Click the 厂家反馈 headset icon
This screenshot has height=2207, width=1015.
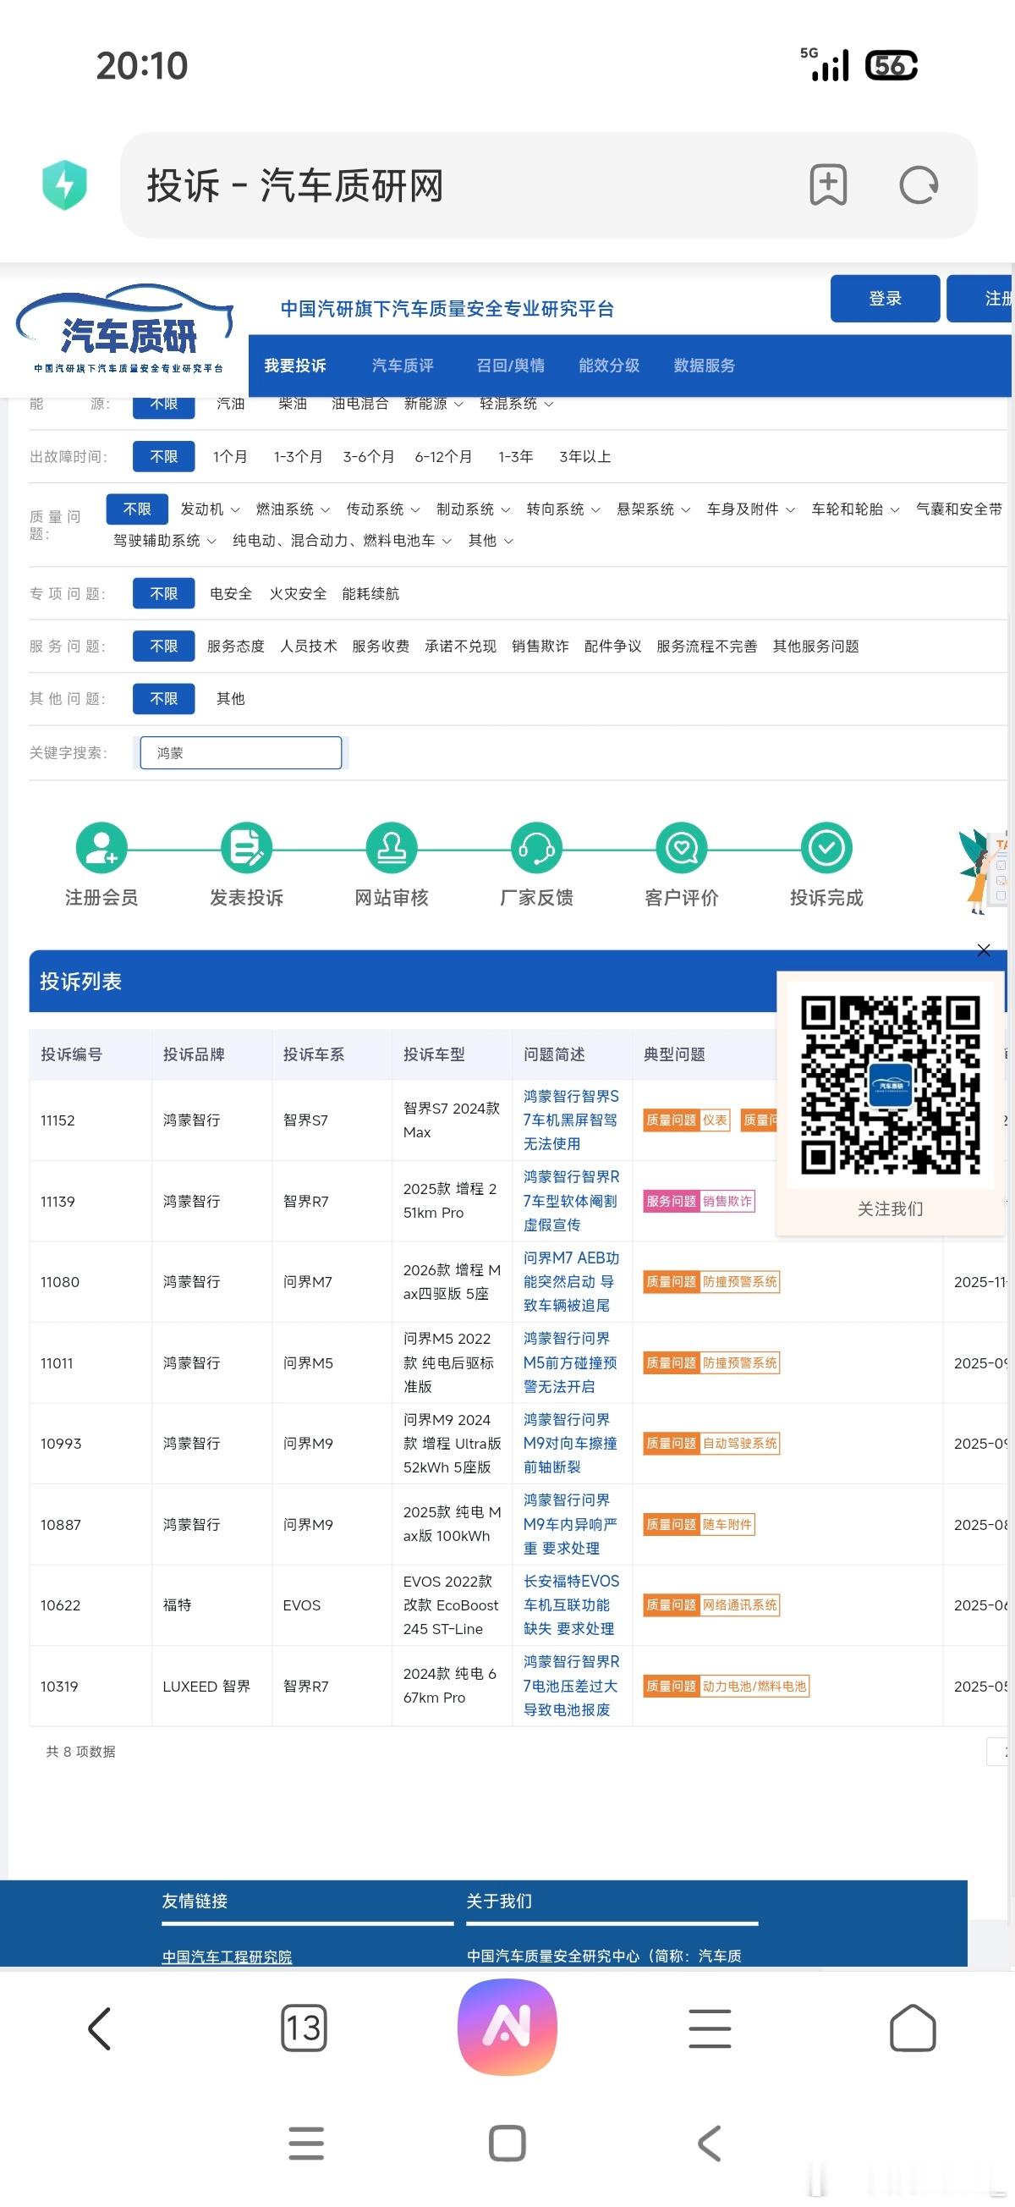click(x=536, y=848)
